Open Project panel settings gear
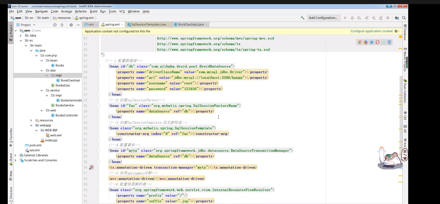This screenshot has height=204, width=440. point(71,25)
